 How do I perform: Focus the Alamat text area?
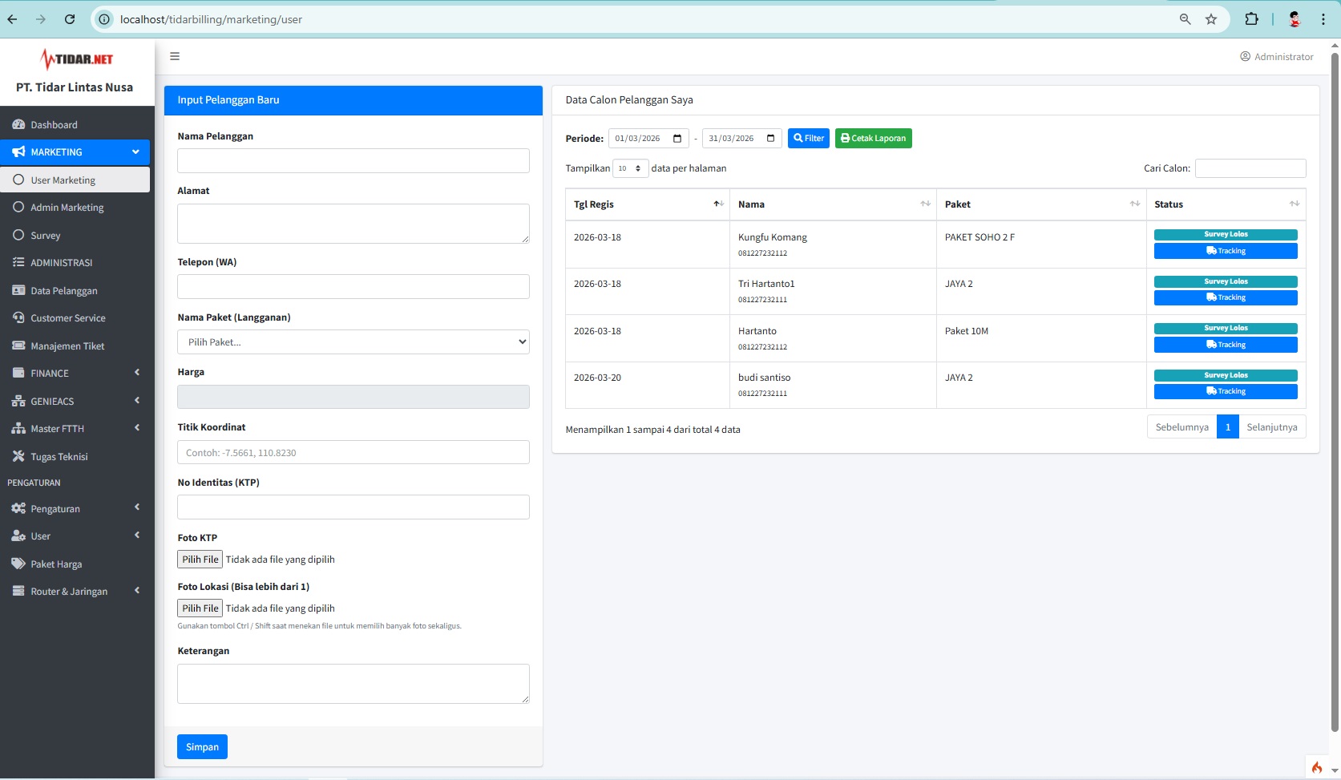coord(353,224)
